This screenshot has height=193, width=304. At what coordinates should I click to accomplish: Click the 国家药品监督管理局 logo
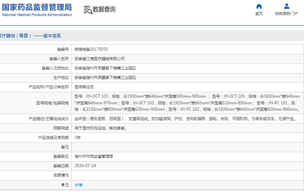click(37, 10)
